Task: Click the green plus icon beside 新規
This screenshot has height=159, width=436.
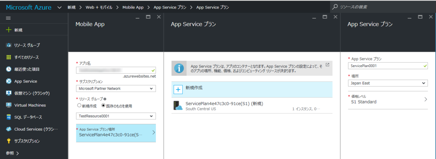Action: (9, 30)
